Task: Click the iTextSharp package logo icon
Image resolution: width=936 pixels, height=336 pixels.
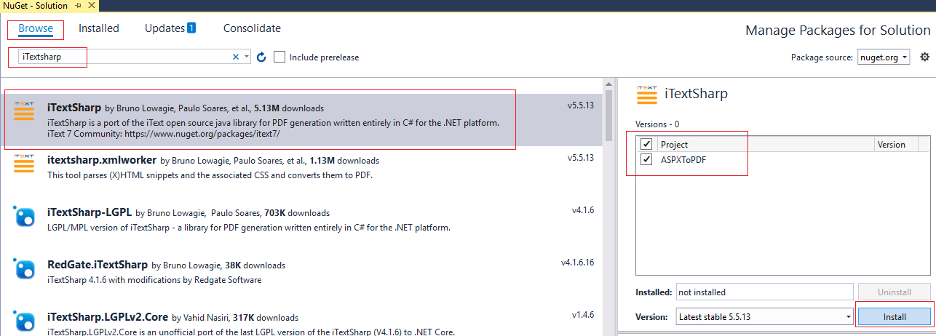Action: pyautogui.click(x=24, y=111)
